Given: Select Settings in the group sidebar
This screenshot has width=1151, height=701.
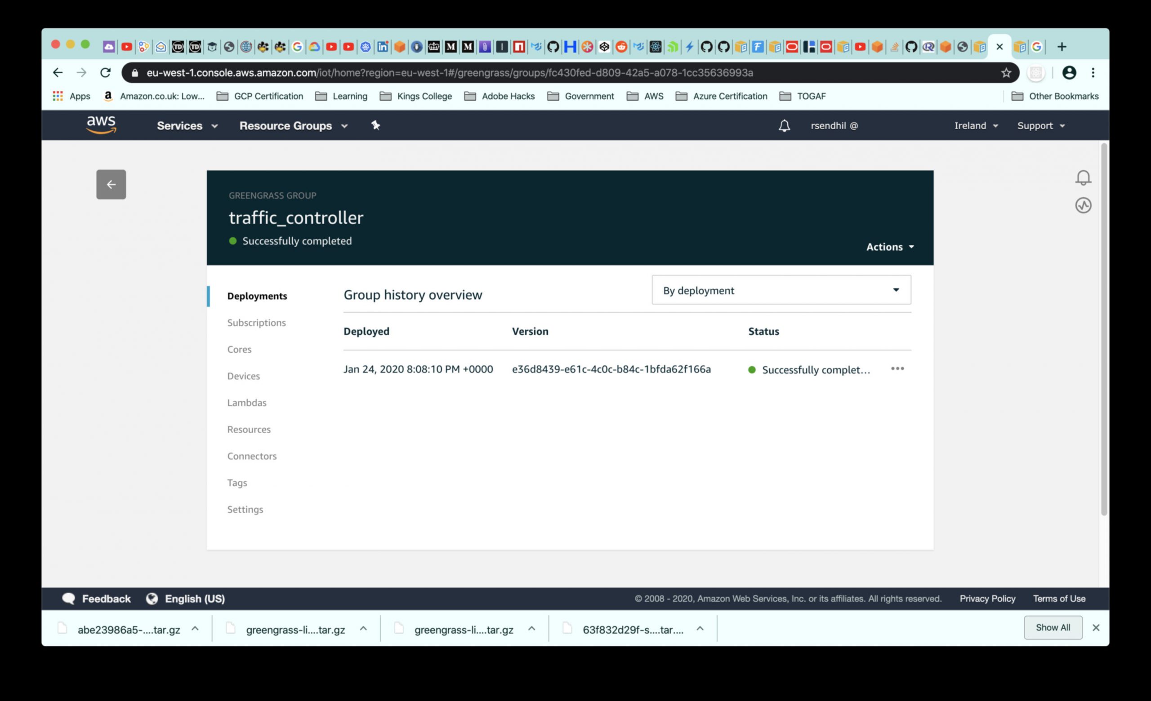Looking at the screenshot, I should [x=245, y=509].
